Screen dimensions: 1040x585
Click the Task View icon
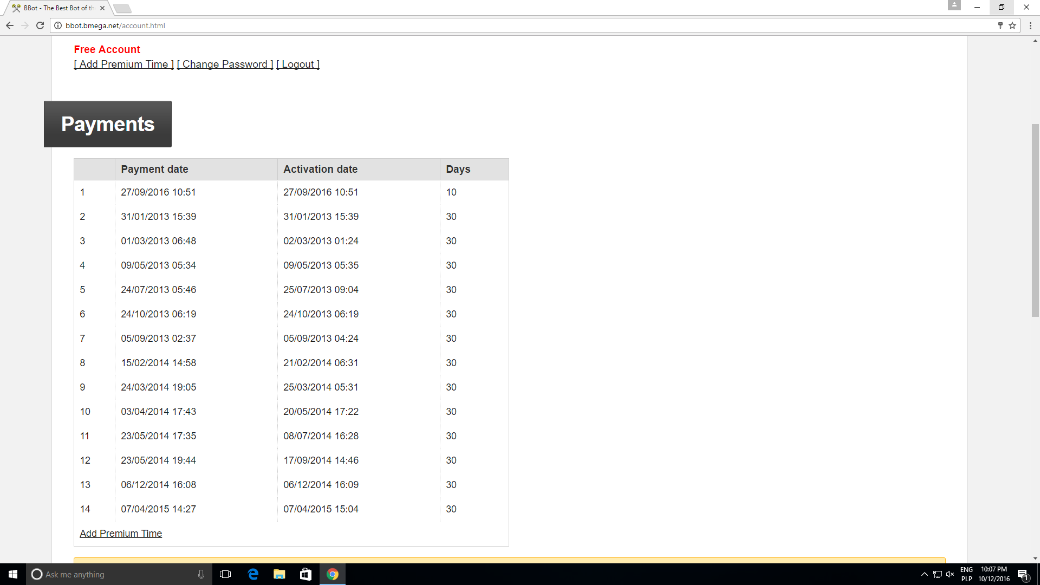point(225,574)
